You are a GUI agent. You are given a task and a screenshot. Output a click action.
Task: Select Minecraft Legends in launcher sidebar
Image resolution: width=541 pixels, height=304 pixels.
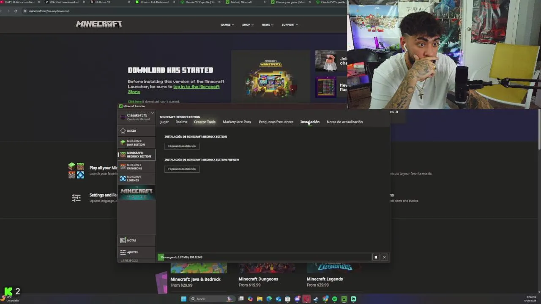click(x=136, y=178)
